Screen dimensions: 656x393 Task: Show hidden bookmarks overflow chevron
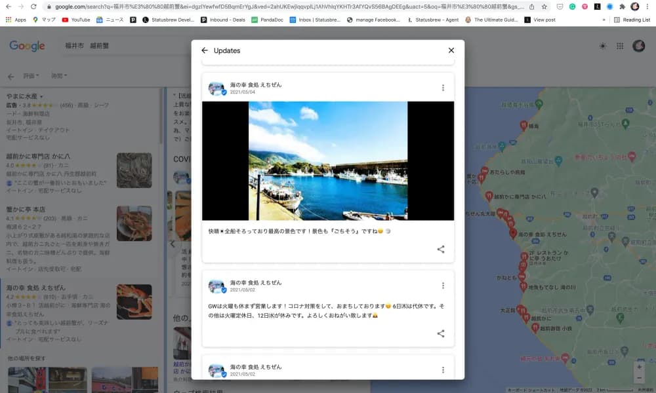coord(604,20)
